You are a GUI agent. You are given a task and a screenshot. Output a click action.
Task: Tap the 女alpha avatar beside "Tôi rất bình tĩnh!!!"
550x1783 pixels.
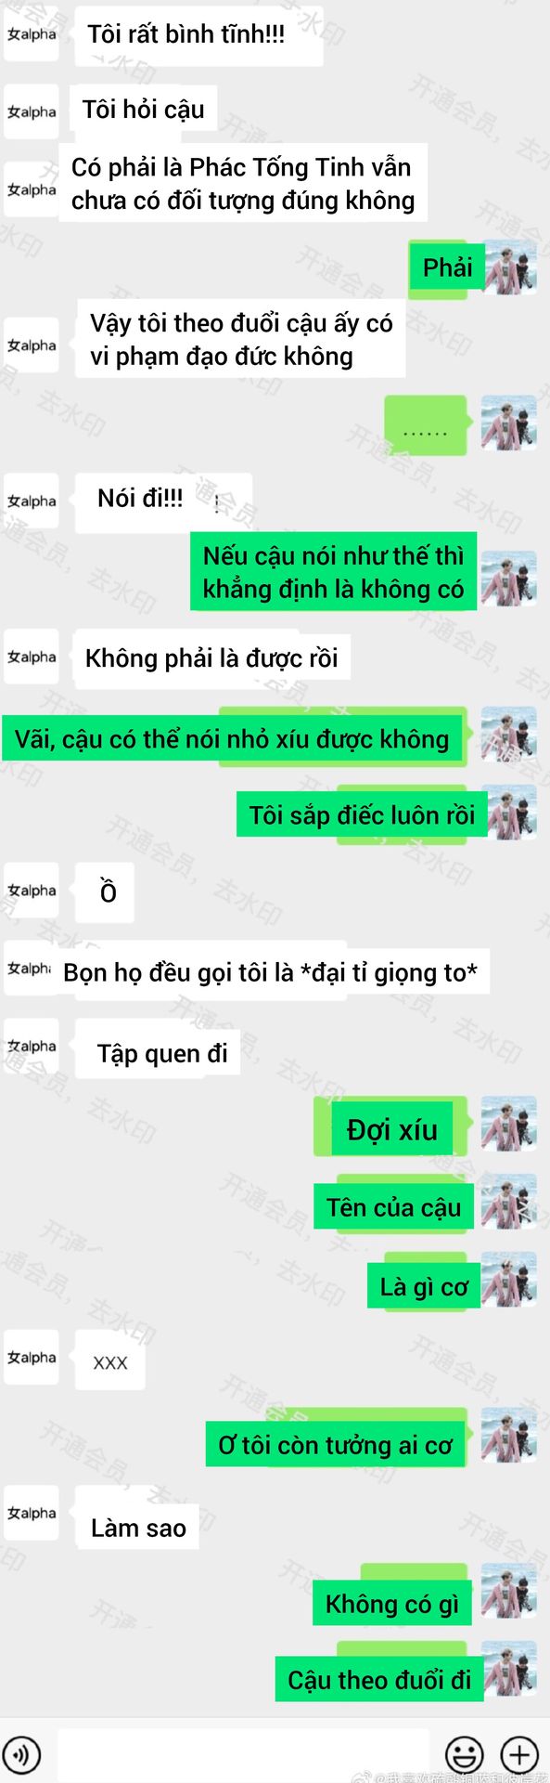(32, 34)
